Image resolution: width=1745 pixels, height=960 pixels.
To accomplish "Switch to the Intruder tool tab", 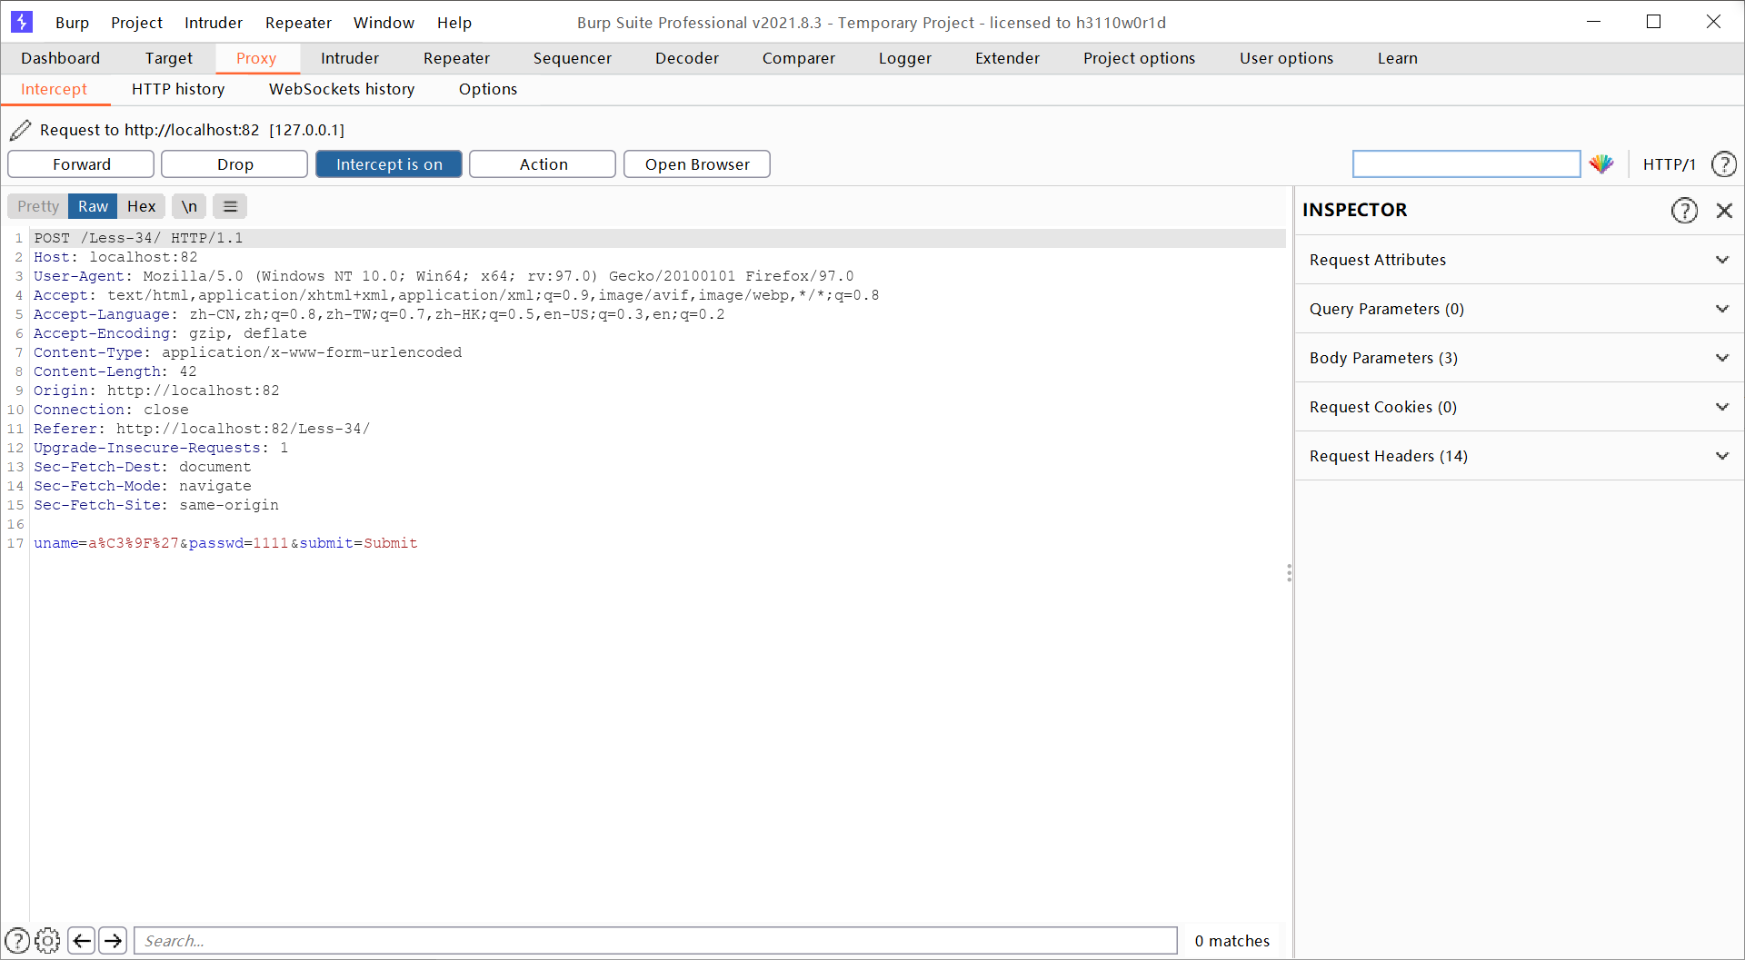I will [x=350, y=58].
